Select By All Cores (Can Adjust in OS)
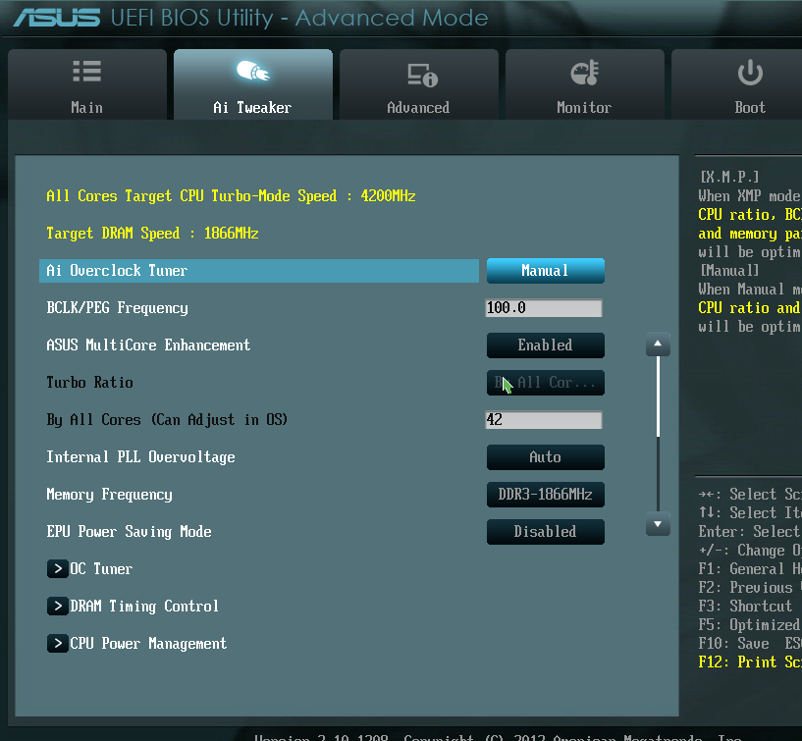802x741 pixels. point(167,420)
